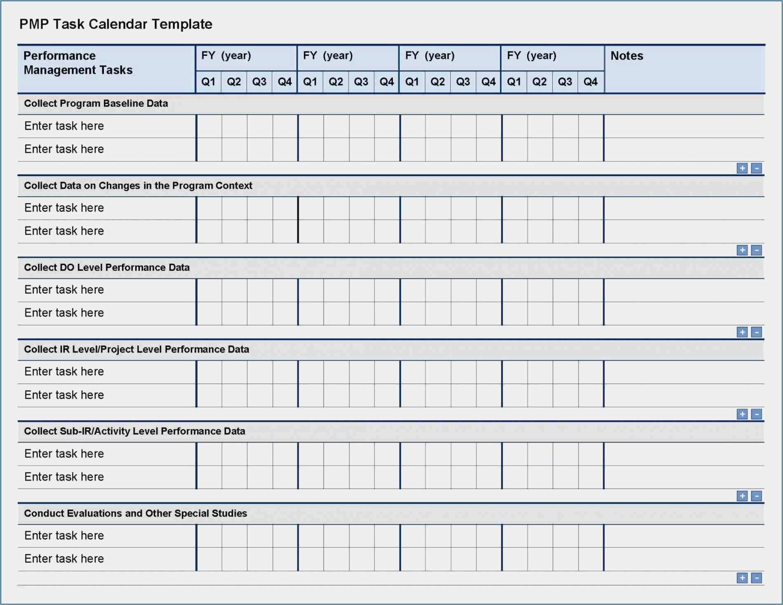
Task: Remove a row from Sub-IR/Activity Level Performance Data
Action: tap(756, 496)
